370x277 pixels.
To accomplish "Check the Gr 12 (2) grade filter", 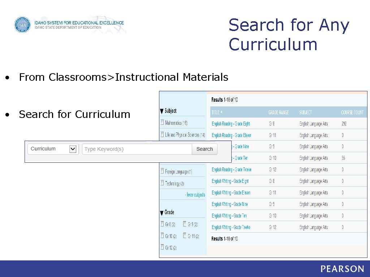I will click(162, 247).
